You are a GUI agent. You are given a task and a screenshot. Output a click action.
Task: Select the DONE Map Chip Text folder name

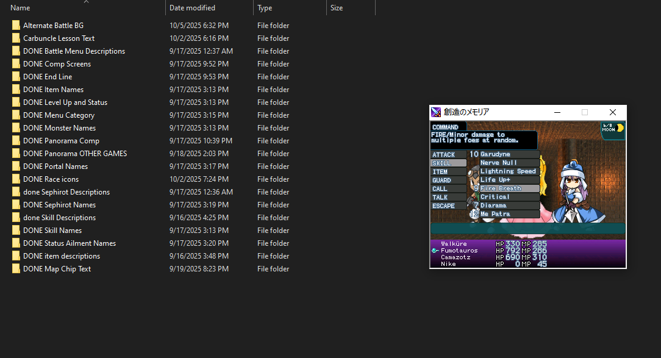57,268
